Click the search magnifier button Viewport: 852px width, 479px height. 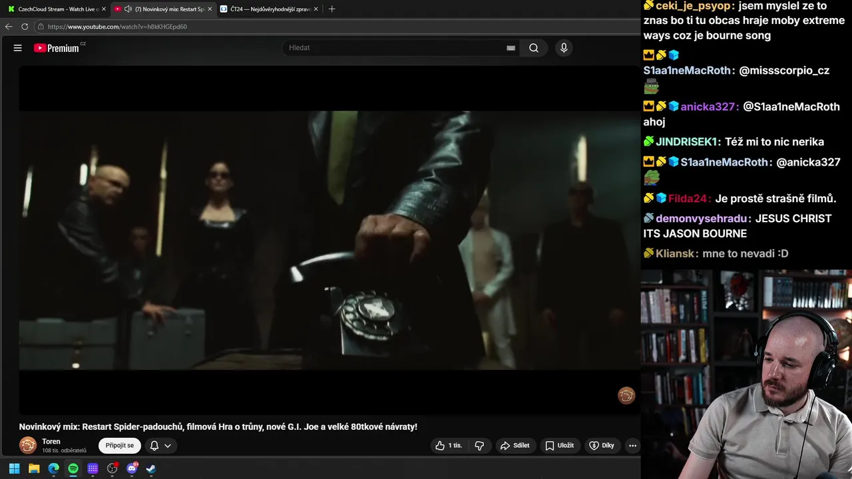tap(534, 48)
